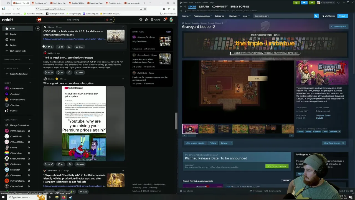Favorite r/BaldursGate3 with its star
Screen dimensions: 355x200
(29, 186)
